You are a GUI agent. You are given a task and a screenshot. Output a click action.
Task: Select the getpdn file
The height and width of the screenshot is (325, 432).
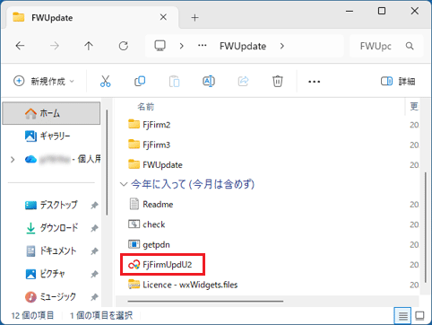pos(150,244)
